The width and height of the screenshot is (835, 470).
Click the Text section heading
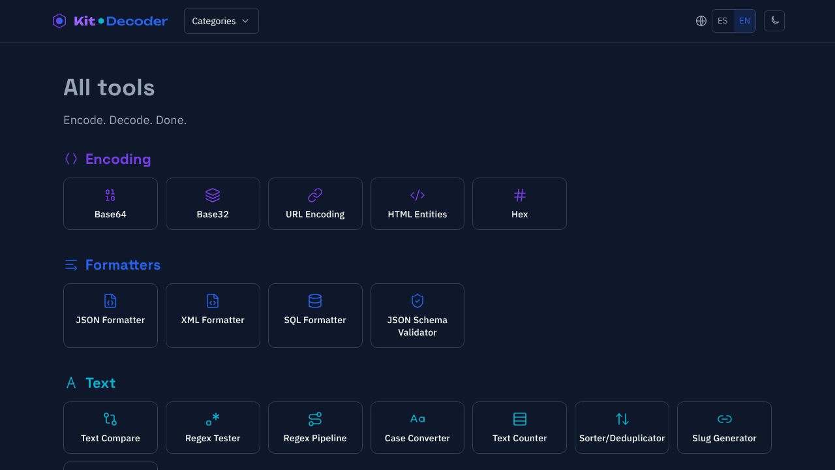[100, 383]
